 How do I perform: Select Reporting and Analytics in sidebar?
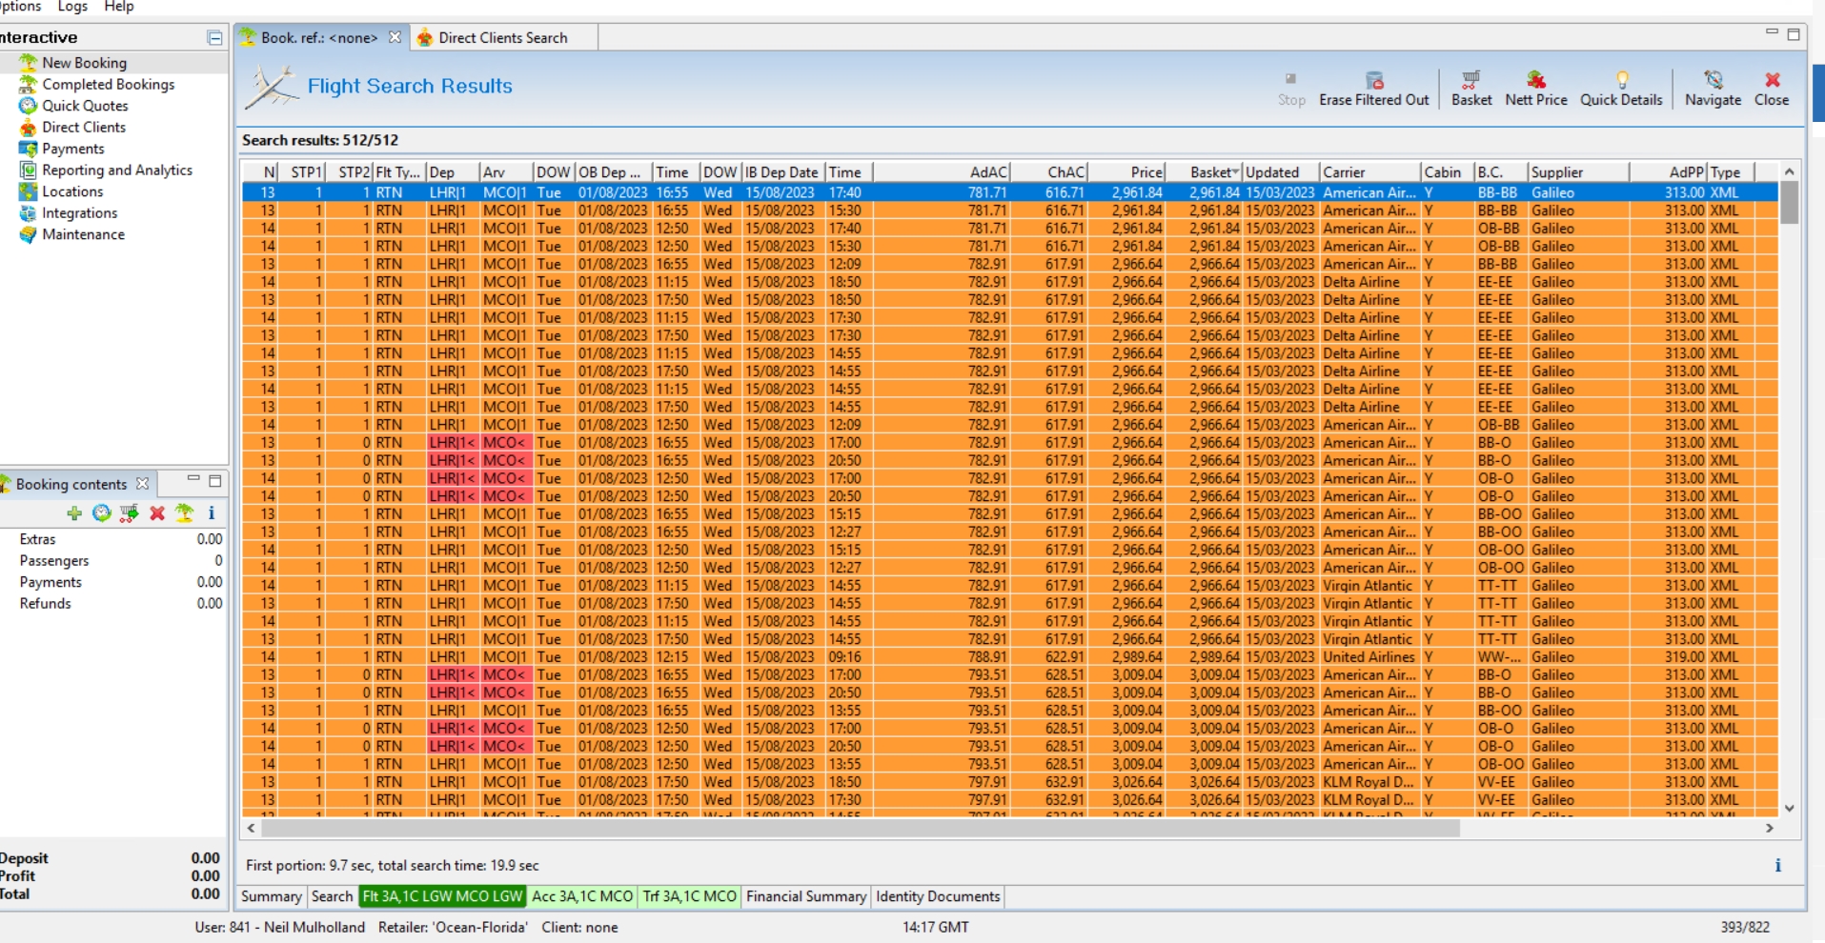coord(116,170)
